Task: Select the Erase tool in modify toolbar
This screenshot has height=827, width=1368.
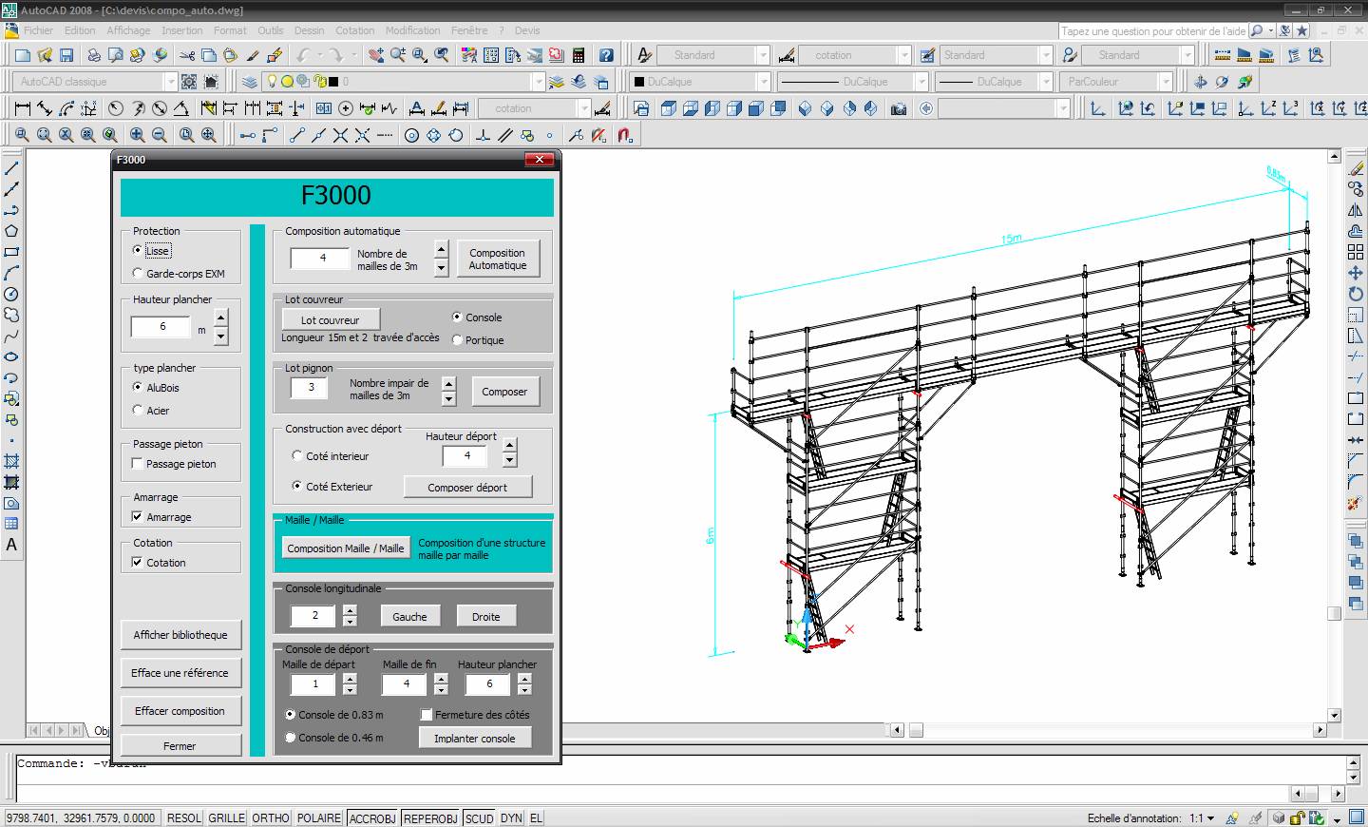Action: pyautogui.click(x=1356, y=168)
